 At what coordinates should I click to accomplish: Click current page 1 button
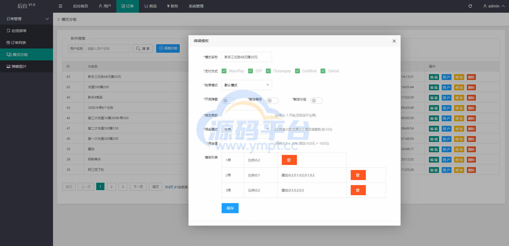(x=100, y=187)
